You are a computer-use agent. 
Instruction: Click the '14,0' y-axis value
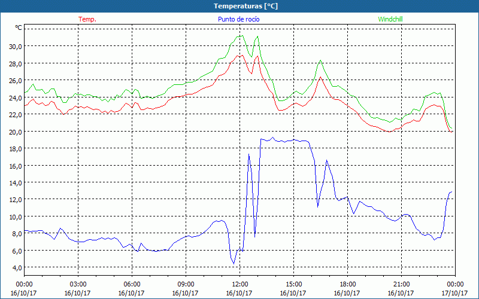click(x=16, y=182)
